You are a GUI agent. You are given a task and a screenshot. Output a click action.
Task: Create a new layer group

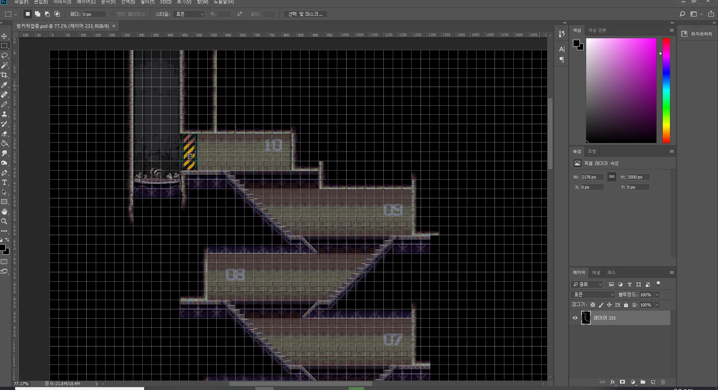pos(643,382)
